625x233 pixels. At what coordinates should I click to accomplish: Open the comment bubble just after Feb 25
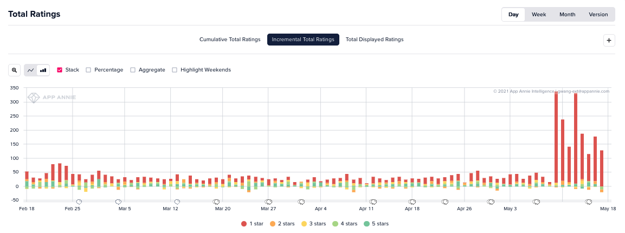point(79,202)
